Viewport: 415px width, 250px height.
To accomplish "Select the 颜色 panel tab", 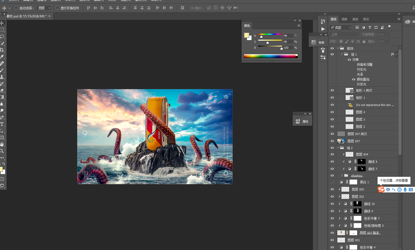I will [x=247, y=26].
